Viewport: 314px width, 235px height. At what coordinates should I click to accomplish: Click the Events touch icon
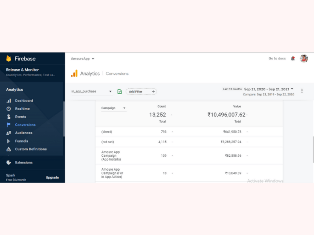(x=8, y=117)
